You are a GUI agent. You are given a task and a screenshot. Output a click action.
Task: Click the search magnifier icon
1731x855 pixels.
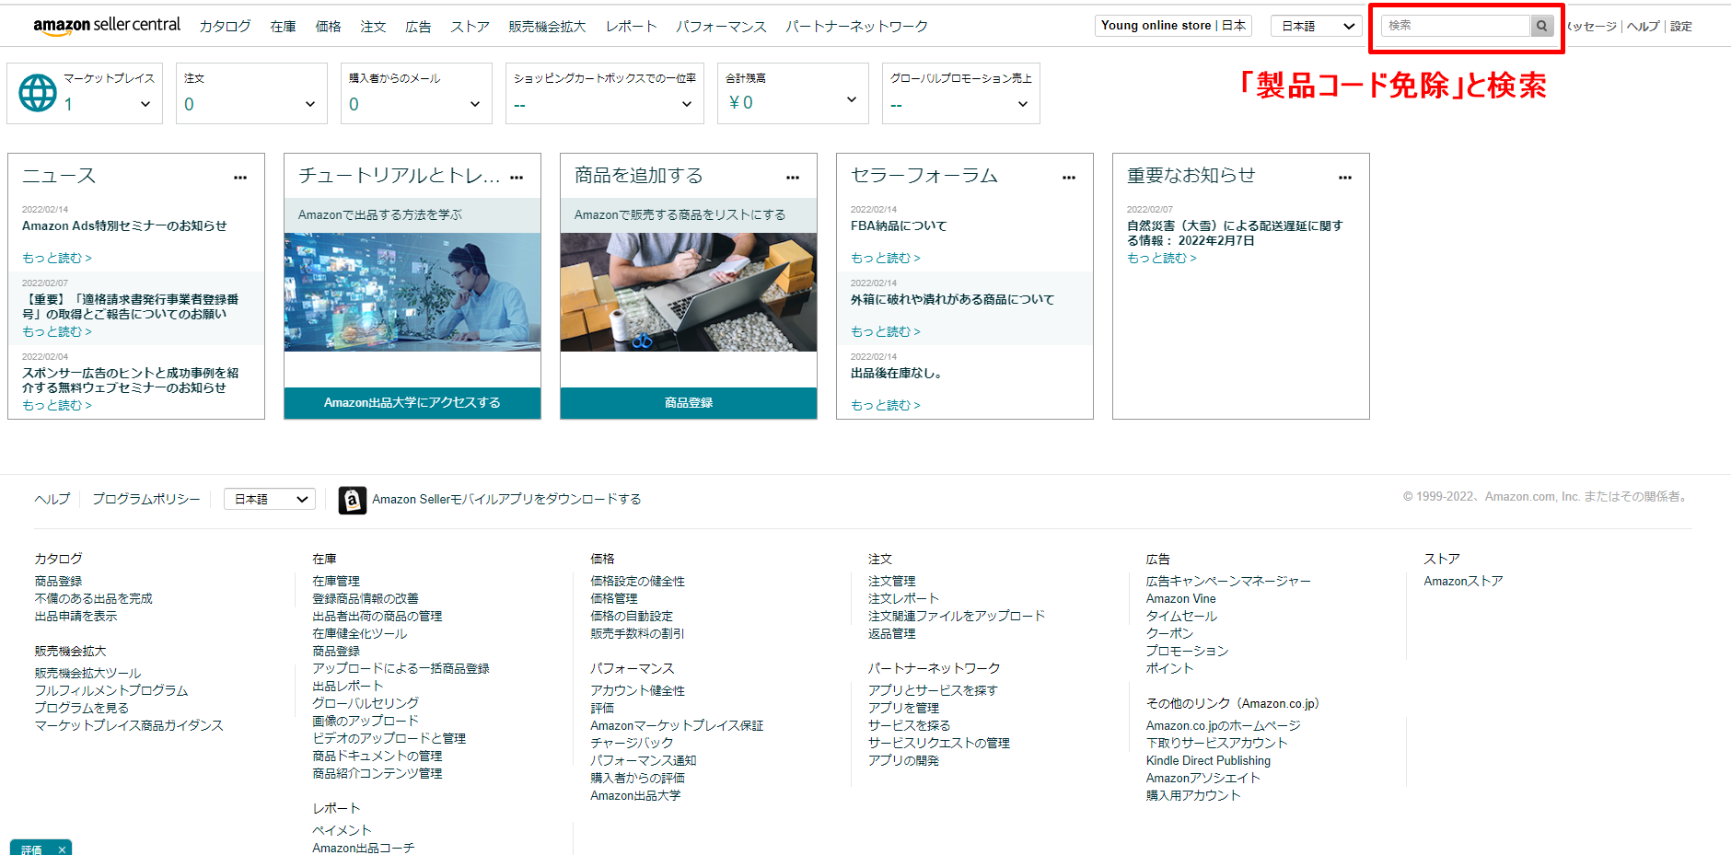click(x=1541, y=26)
